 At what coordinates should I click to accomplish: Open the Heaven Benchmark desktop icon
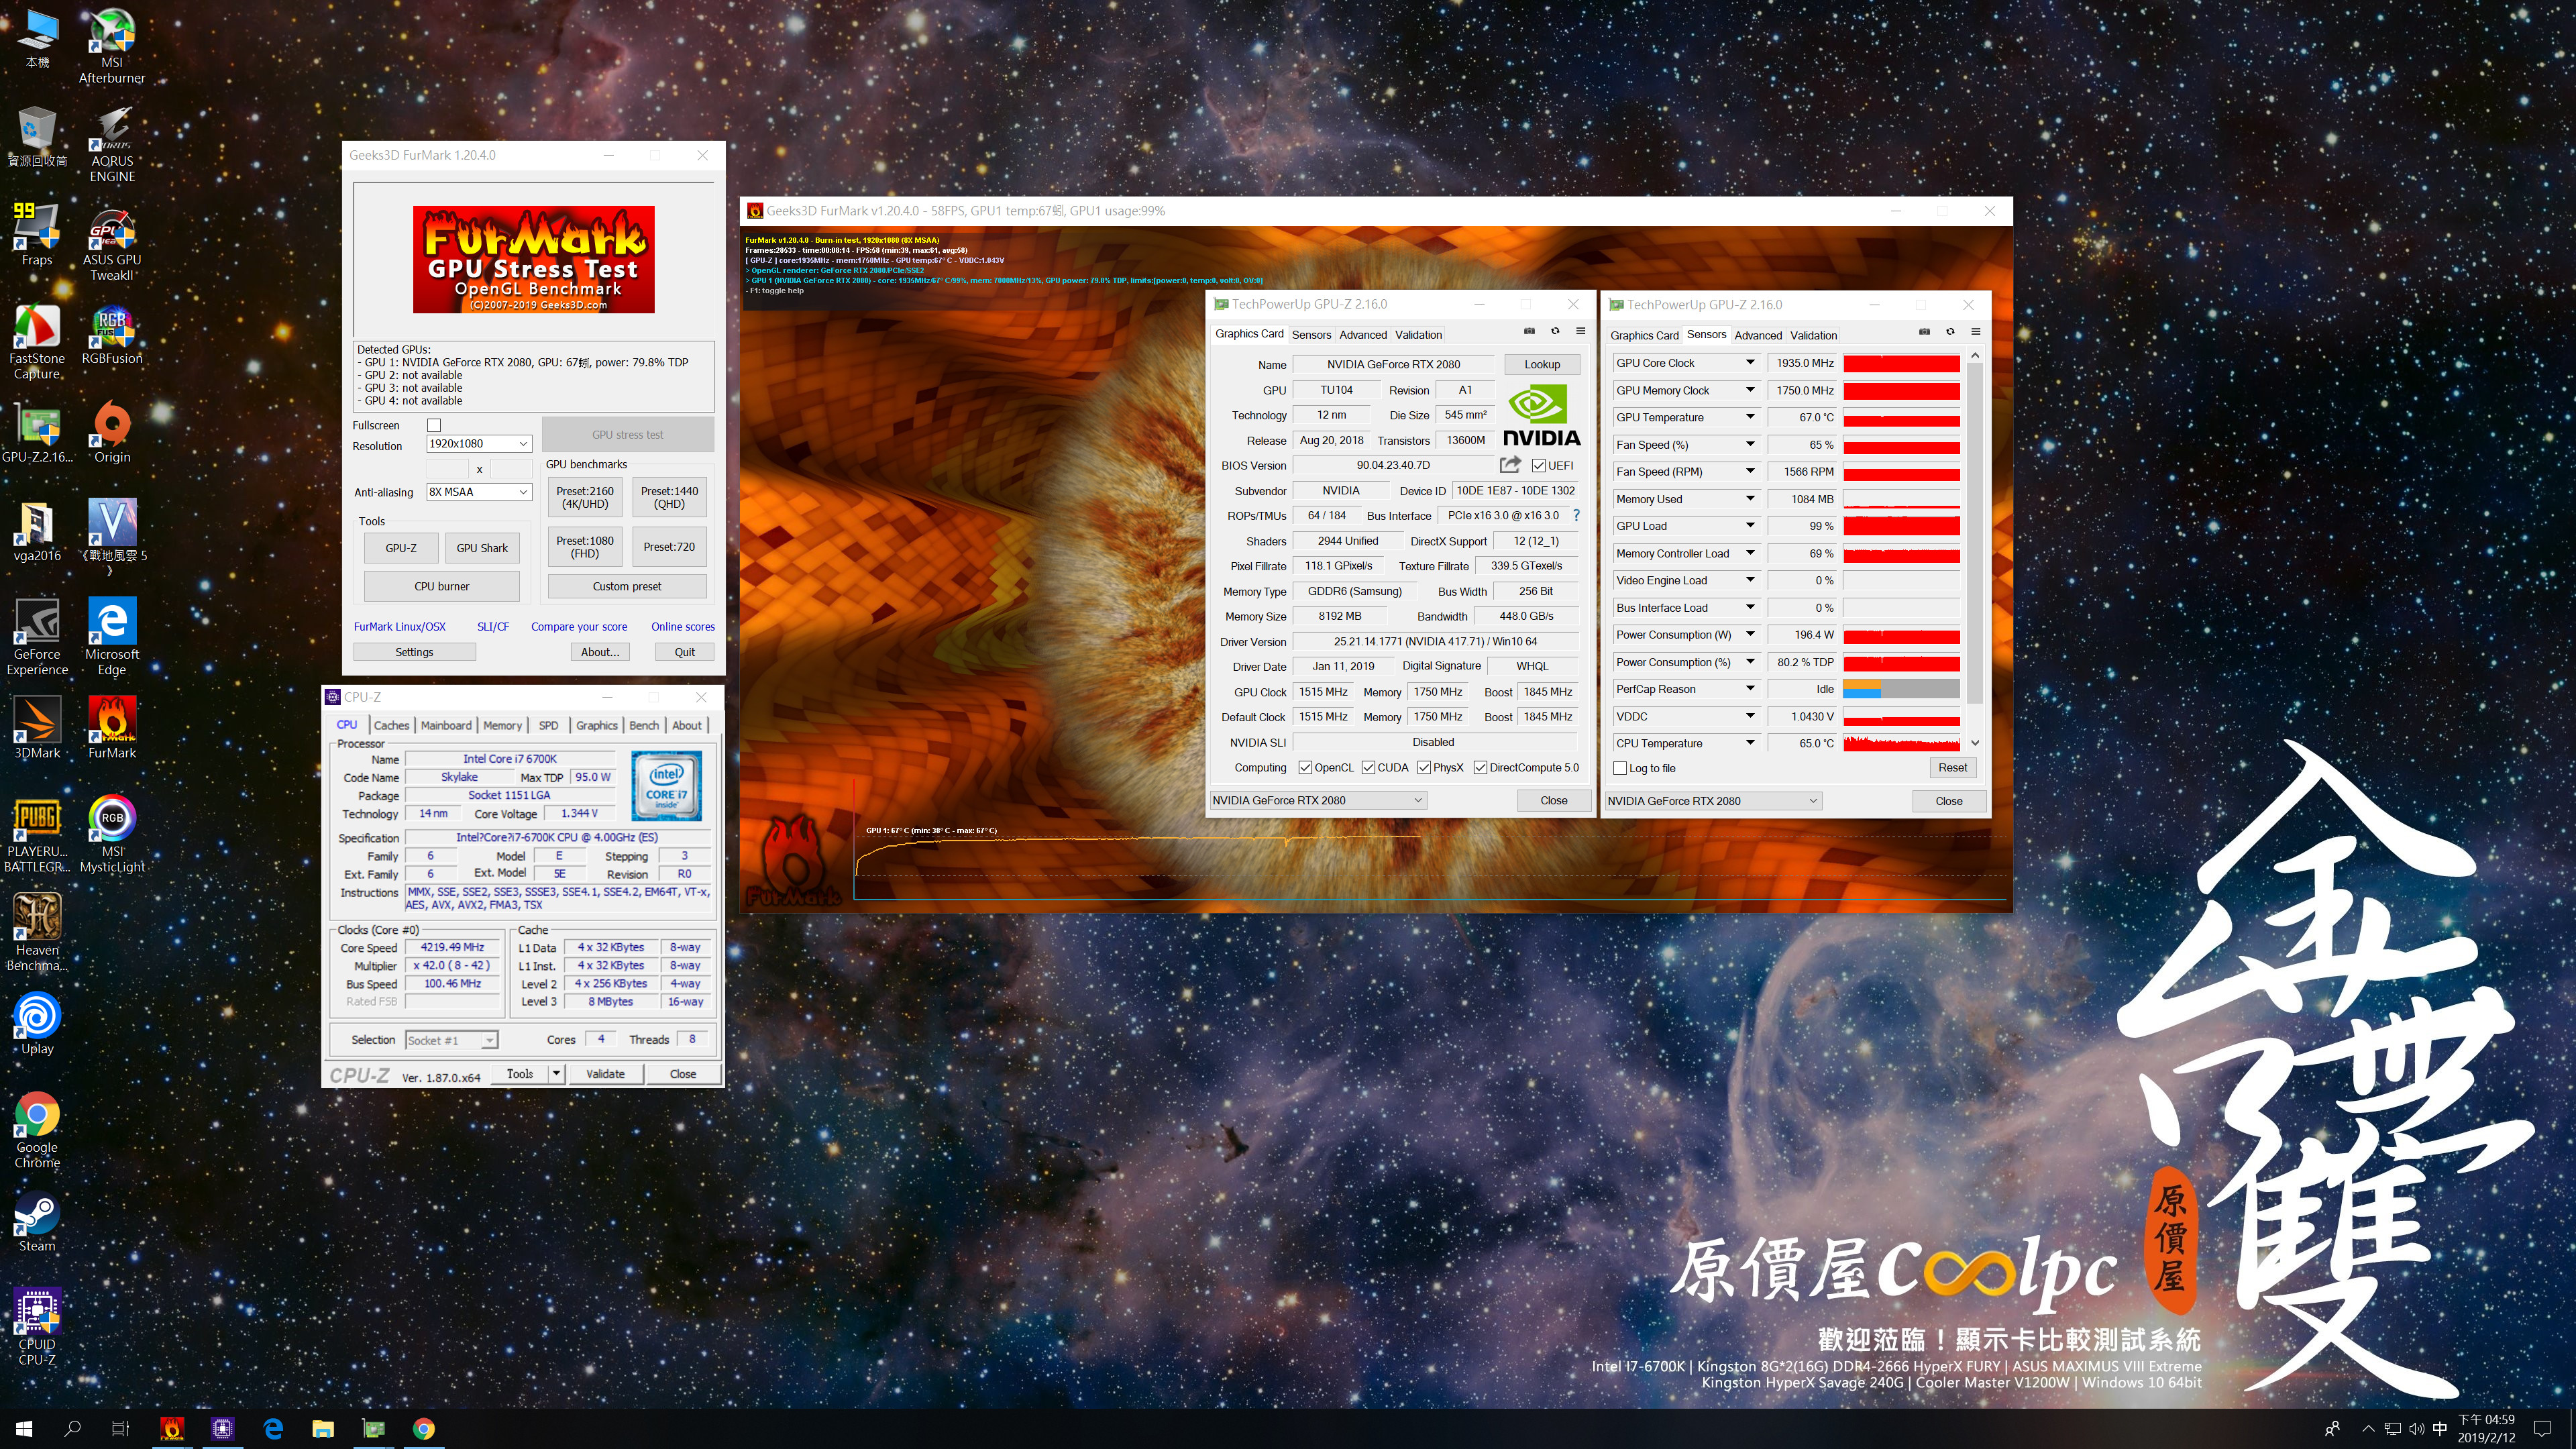[x=37, y=933]
